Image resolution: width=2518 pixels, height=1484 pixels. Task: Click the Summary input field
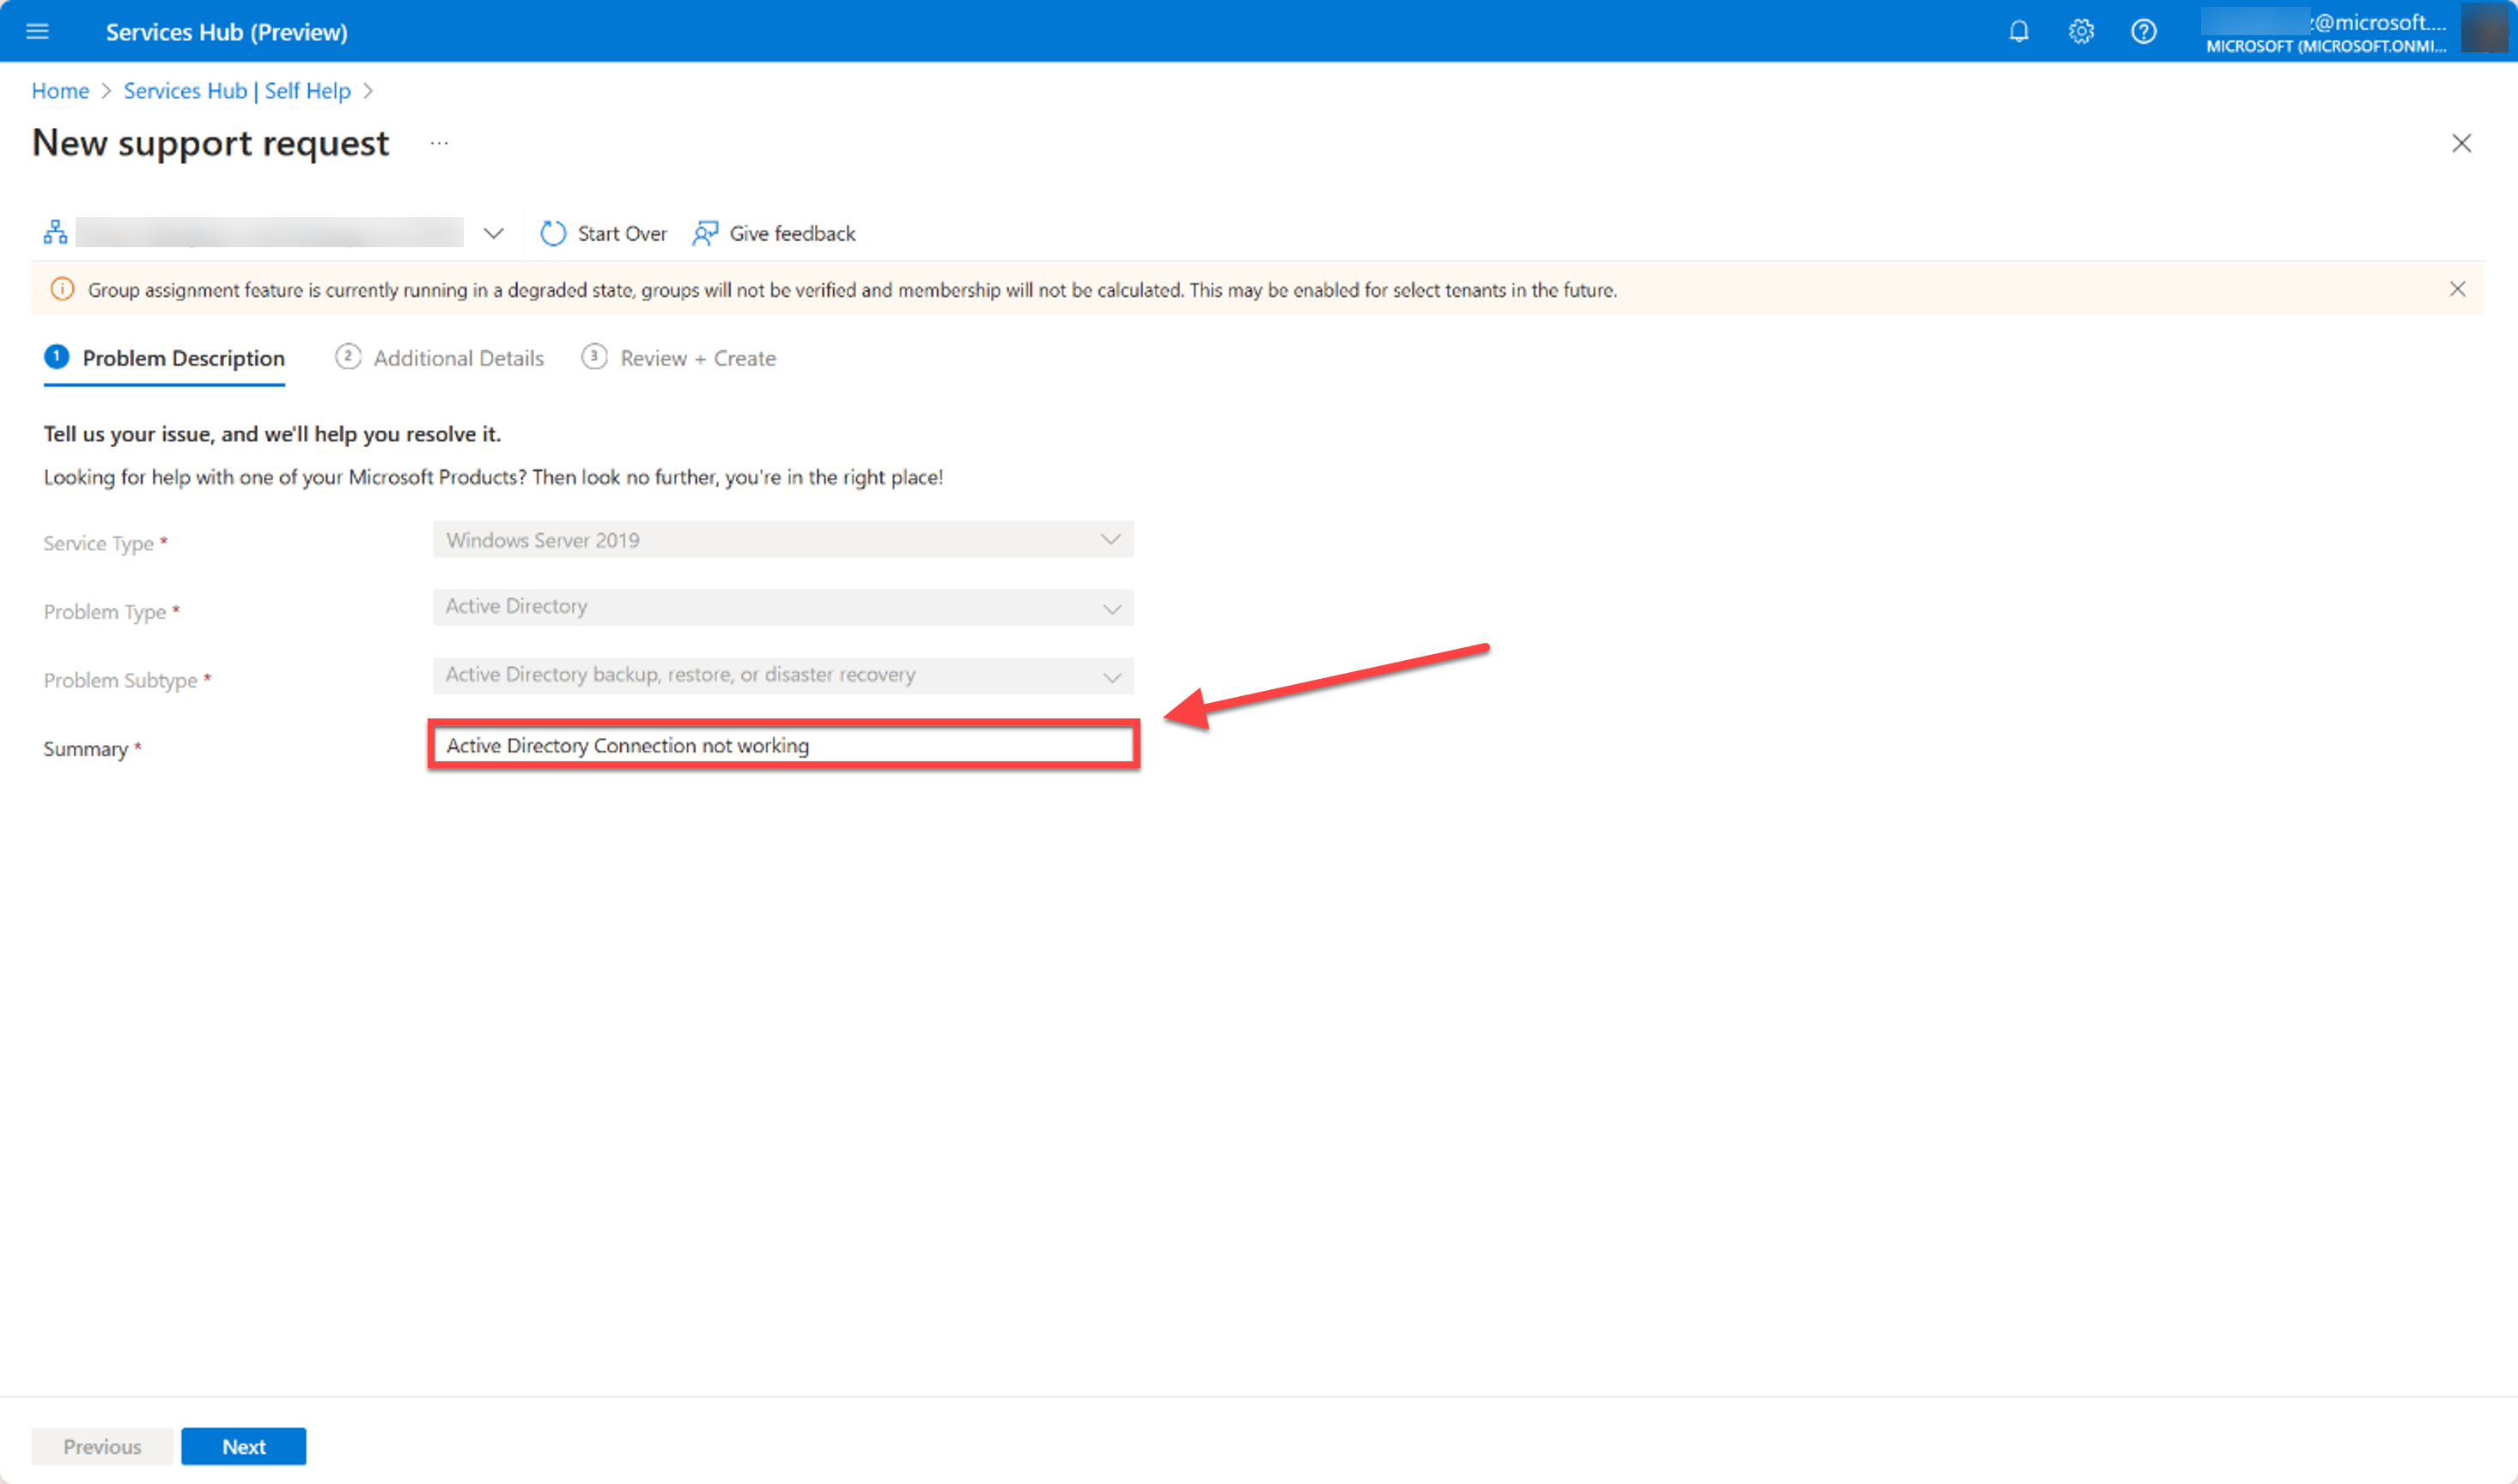[x=785, y=744]
